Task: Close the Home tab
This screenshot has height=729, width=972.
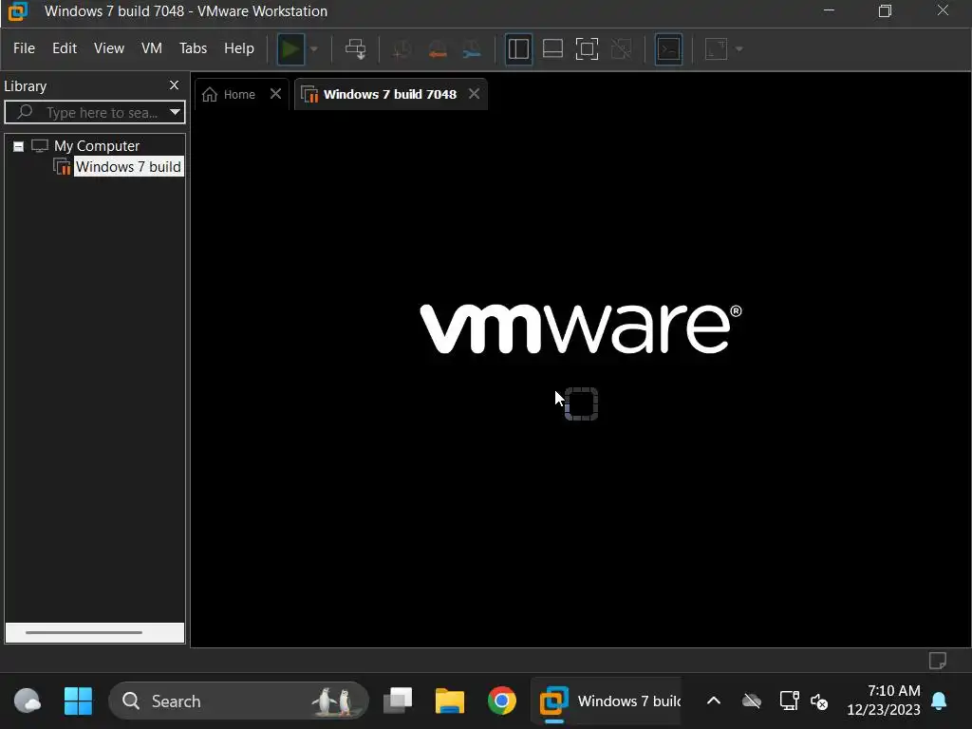Action: (276, 94)
